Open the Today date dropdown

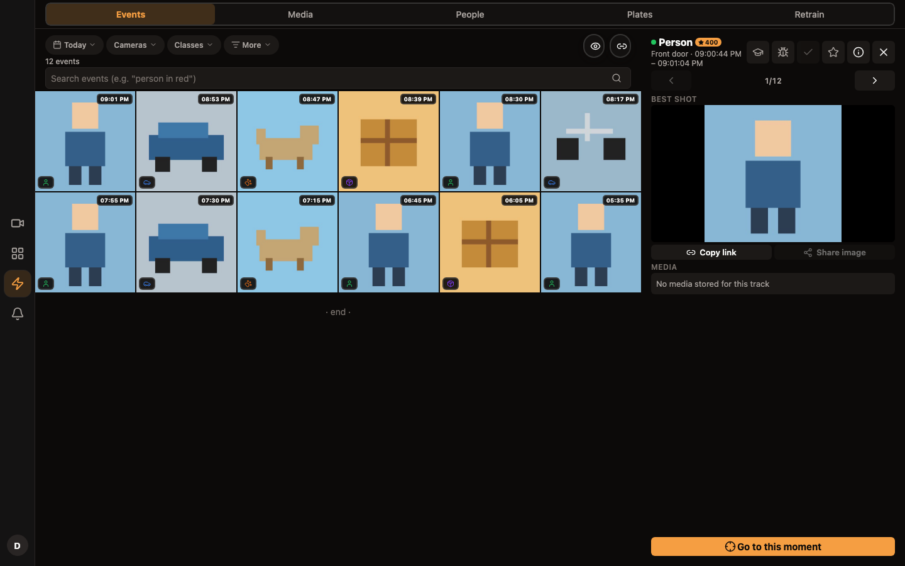click(x=74, y=45)
